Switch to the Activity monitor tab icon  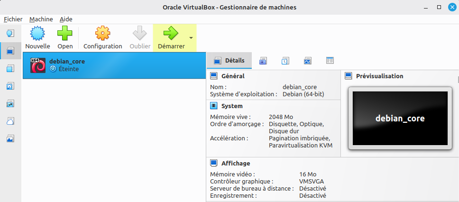click(x=307, y=61)
